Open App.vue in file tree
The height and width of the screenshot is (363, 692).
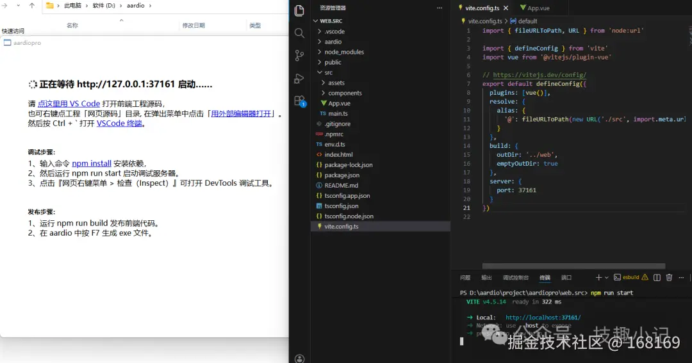[x=339, y=103]
